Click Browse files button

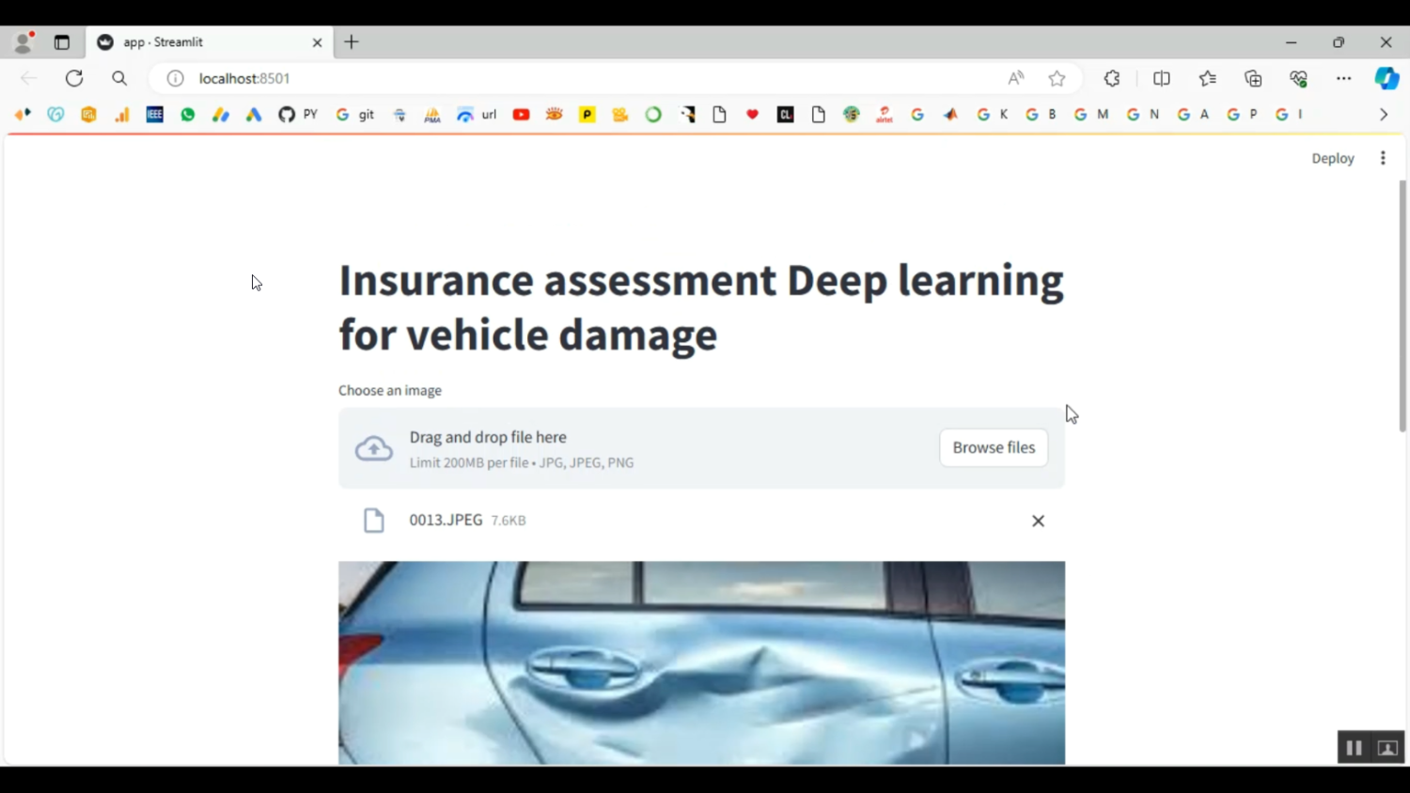click(994, 447)
